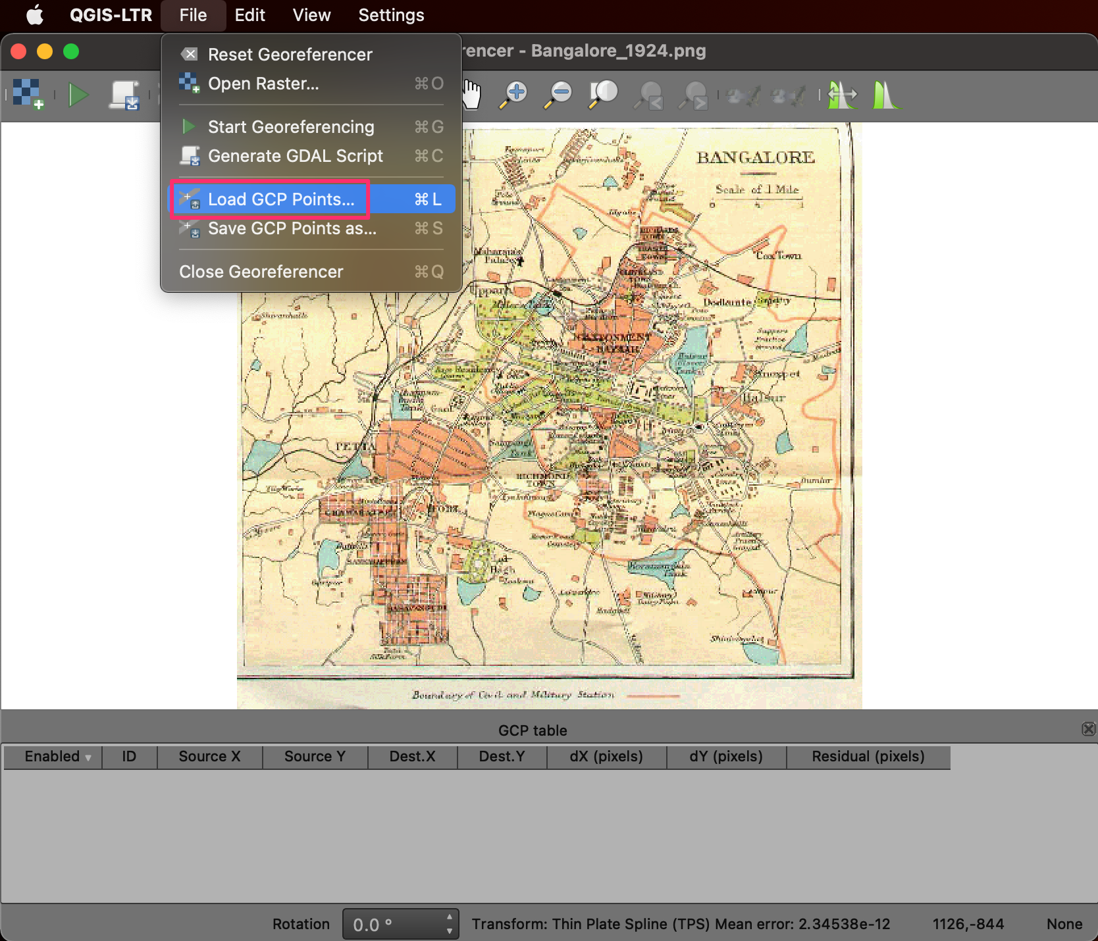Click the yellow minimize window button
Image resolution: width=1098 pixels, height=941 pixels.
pos(45,51)
